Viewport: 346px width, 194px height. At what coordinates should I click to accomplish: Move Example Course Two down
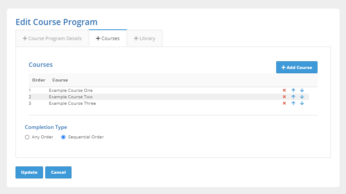(x=302, y=97)
